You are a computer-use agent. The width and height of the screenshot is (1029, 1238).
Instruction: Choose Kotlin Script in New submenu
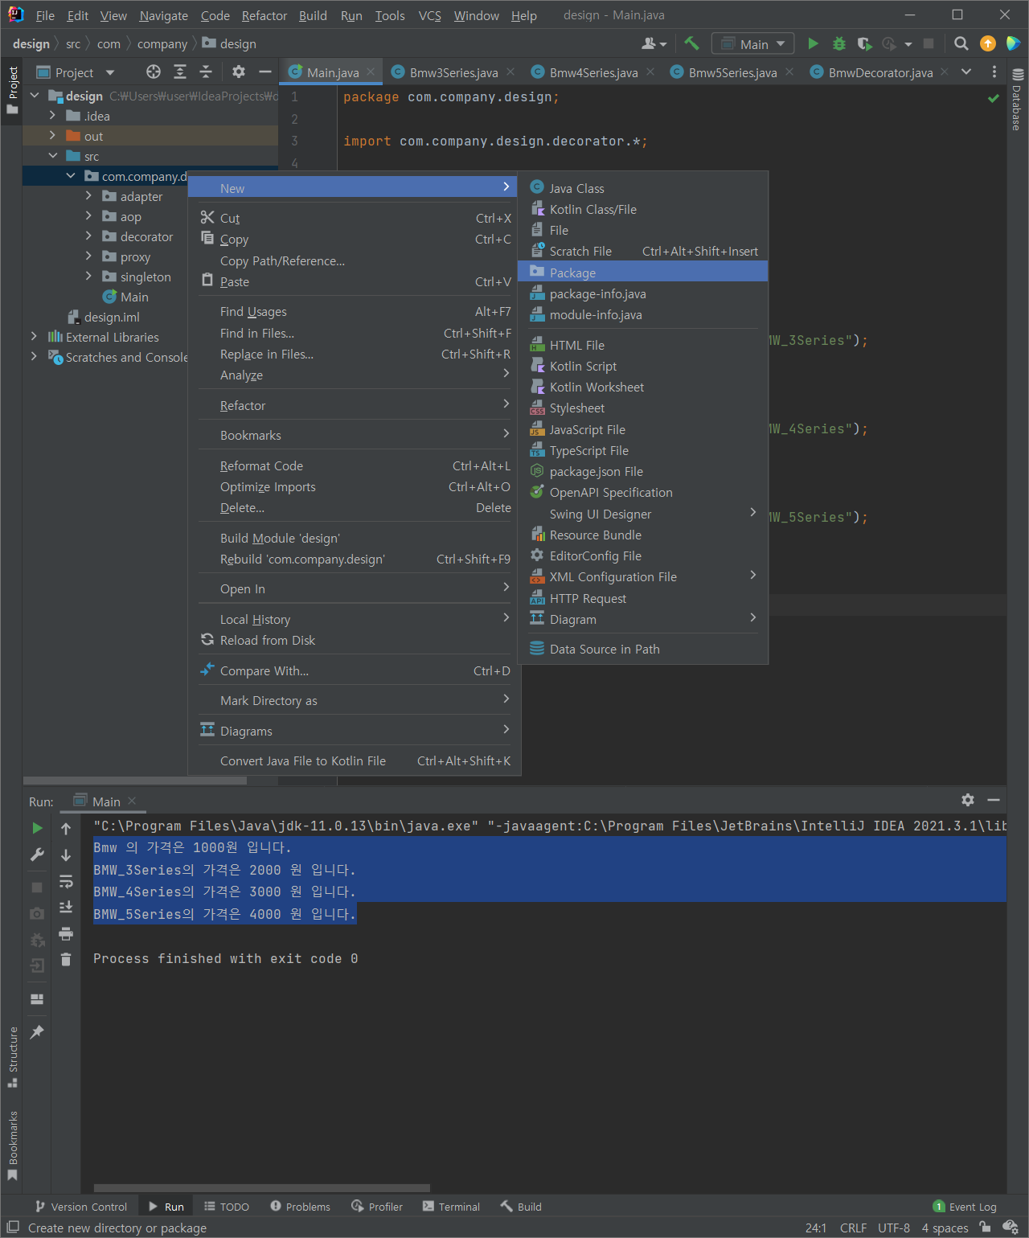click(643, 366)
